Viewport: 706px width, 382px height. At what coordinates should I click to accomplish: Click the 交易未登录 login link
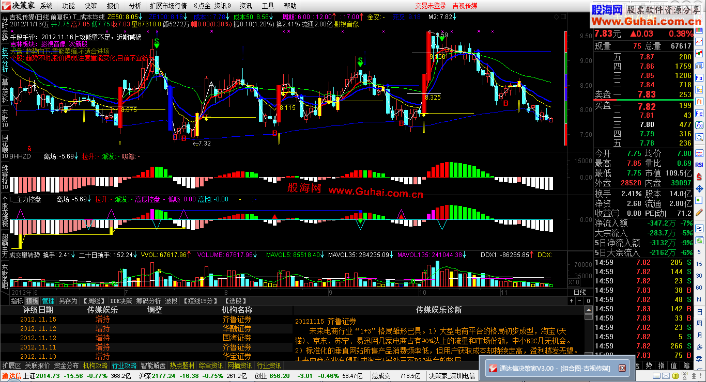pyautogui.click(x=431, y=6)
